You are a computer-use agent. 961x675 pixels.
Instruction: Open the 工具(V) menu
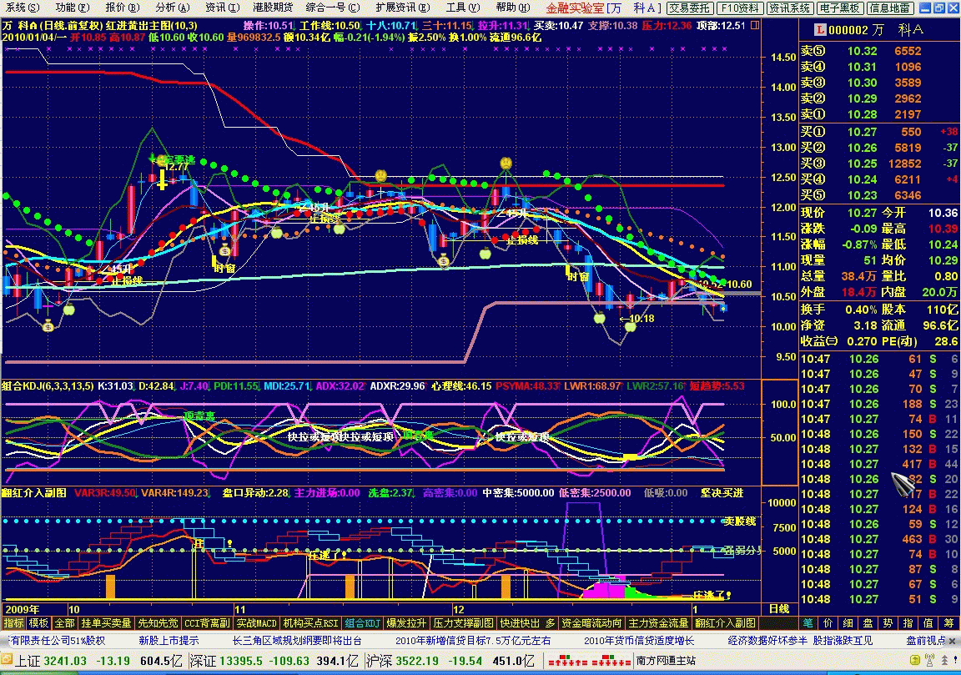463,8
